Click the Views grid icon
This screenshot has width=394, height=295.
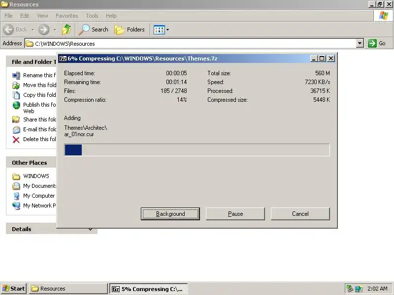[x=159, y=30]
